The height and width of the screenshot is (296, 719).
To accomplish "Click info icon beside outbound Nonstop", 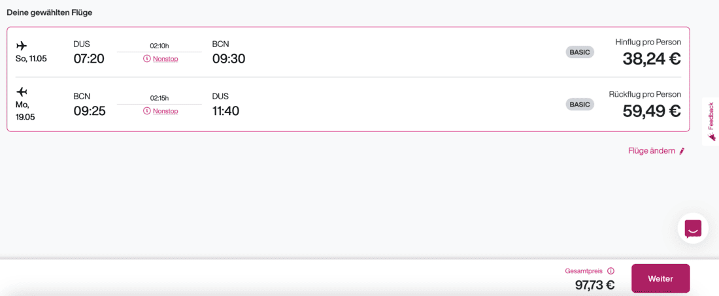I will click(x=147, y=59).
